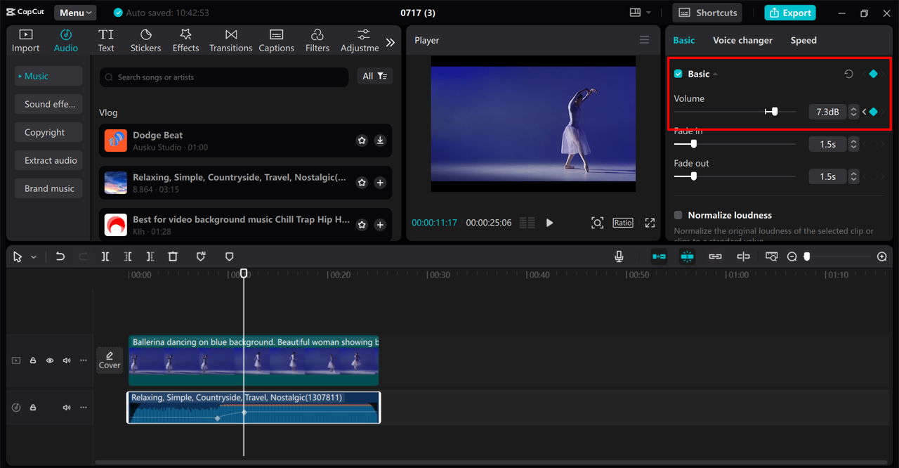Select the Dodge Beat thumbnail
Viewport: 899px width, 468px height.
(x=116, y=141)
